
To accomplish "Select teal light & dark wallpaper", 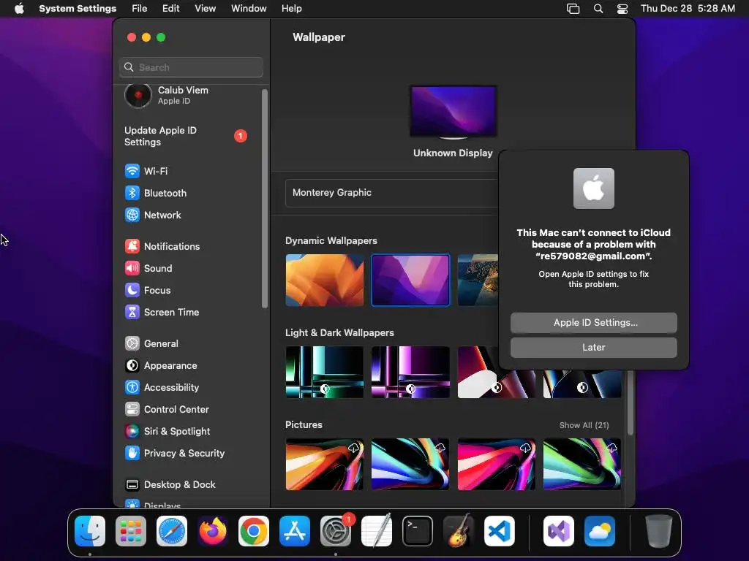I will tap(324, 372).
